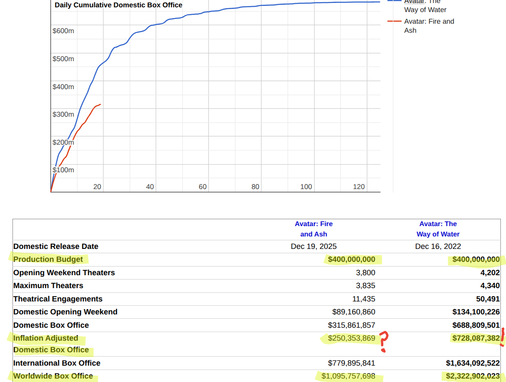Click the "Daily Cumulative Domestic Box Office" chart title

[x=118, y=5]
